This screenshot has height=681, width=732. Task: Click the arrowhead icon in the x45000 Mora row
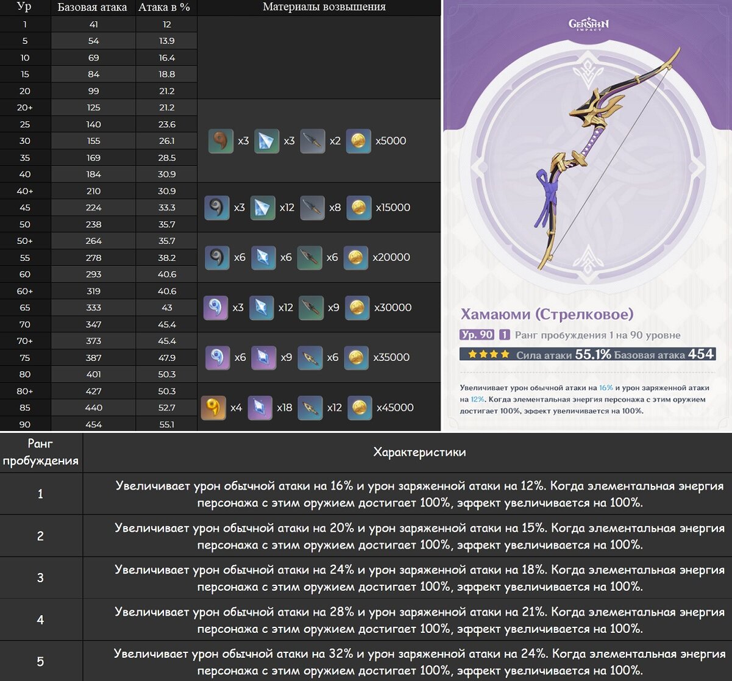[x=310, y=408]
